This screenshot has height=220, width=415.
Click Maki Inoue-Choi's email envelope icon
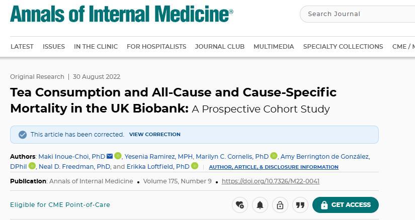(110, 156)
